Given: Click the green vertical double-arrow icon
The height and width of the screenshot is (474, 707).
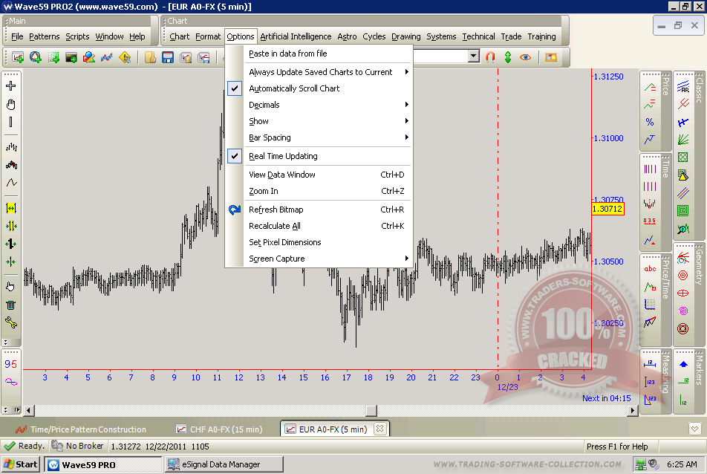Looking at the screenshot, I should [508, 56].
